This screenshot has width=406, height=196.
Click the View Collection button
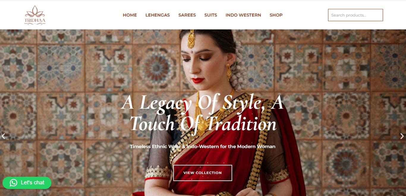203,173
